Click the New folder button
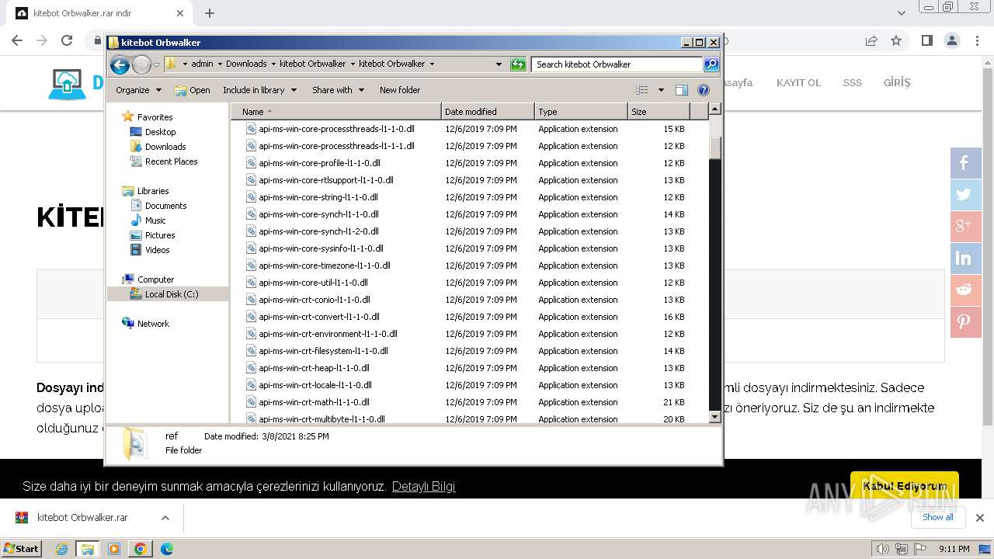Viewport: 994px width, 559px height. (400, 90)
